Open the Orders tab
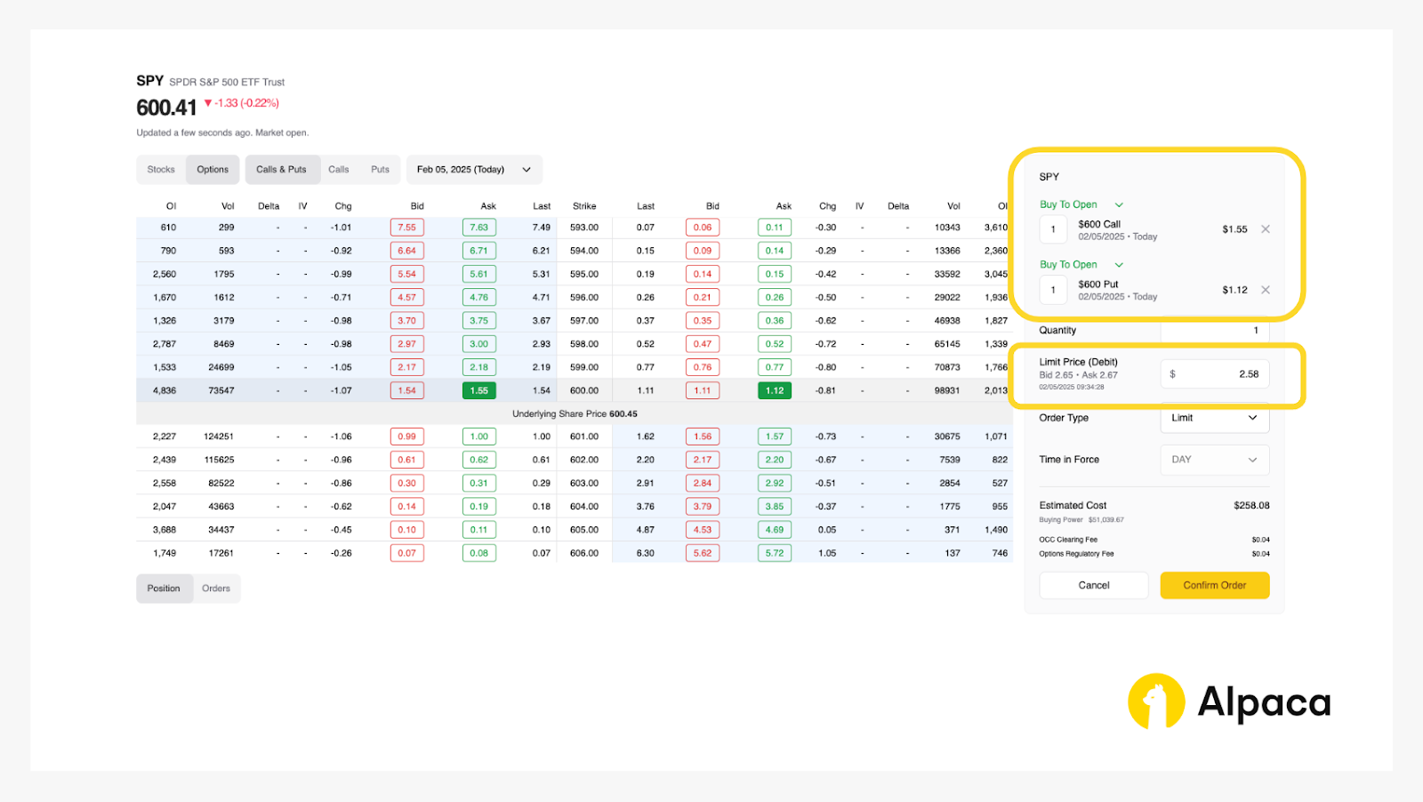 [x=216, y=589]
